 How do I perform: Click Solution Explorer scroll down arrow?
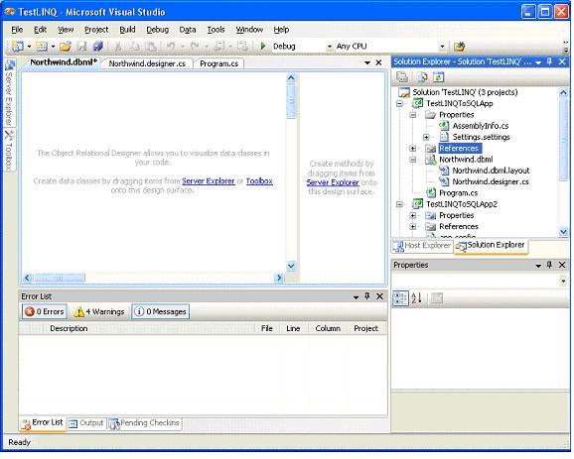tap(563, 232)
